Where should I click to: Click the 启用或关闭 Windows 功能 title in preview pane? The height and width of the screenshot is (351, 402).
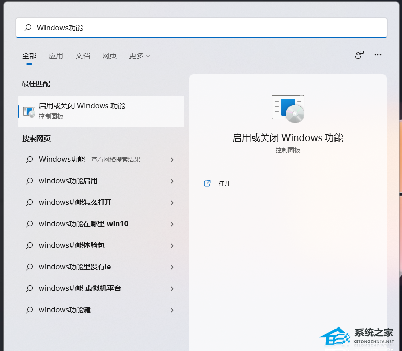coord(287,138)
